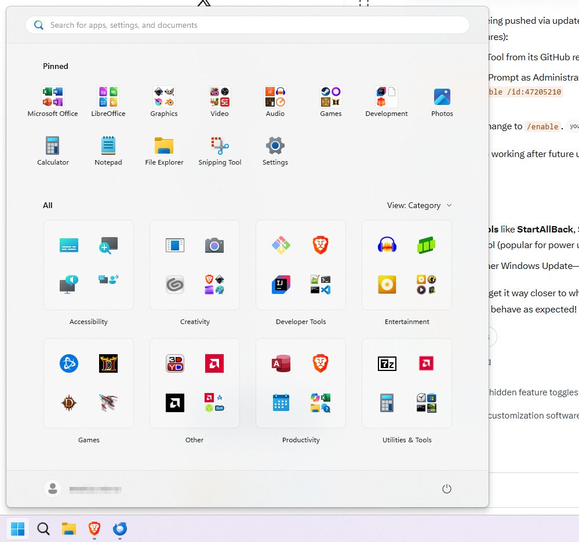Open Calculator in Utilities & Tools category
Image resolution: width=579 pixels, height=542 pixels.
pos(387,403)
